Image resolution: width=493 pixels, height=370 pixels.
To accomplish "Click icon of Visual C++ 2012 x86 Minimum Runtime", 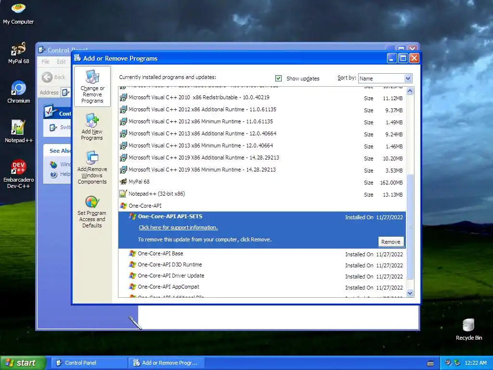I will pos(123,121).
